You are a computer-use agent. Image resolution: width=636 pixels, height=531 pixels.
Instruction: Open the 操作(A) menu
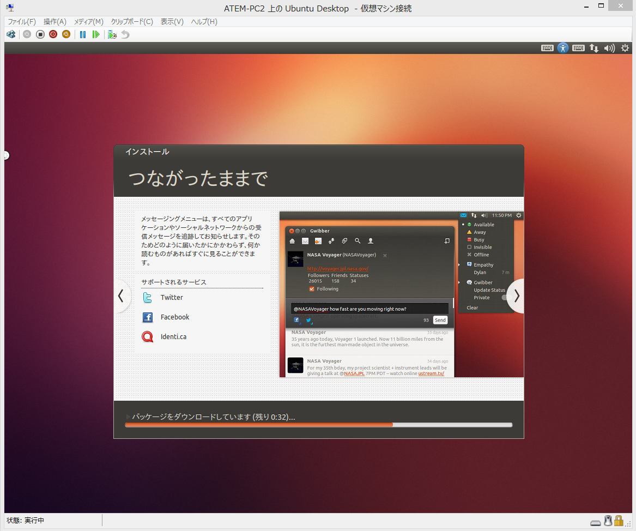click(x=54, y=21)
